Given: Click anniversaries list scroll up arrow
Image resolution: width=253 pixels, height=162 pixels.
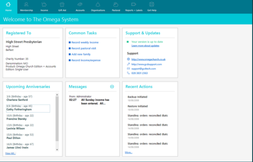Looking at the screenshot, I should 57,95.
